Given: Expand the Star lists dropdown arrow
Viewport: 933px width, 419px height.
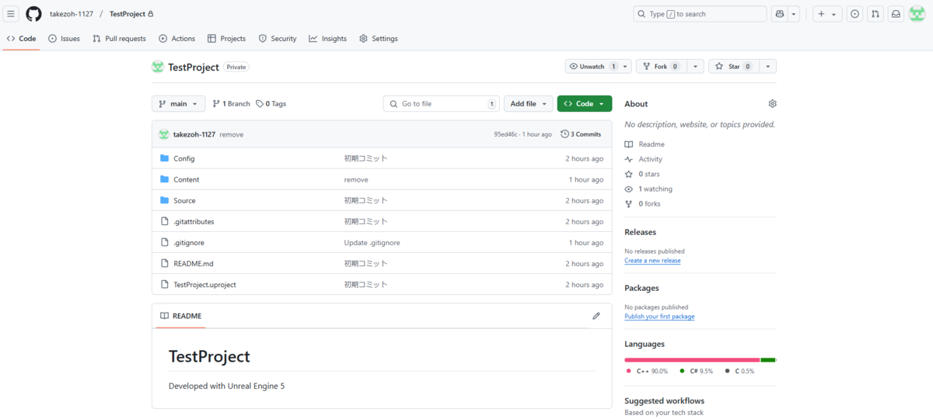Looking at the screenshot, I should point(767,67).
